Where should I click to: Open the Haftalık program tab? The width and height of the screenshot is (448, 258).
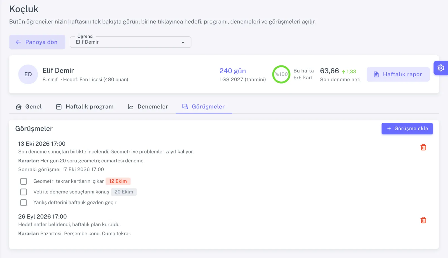[x=85, y=106]
